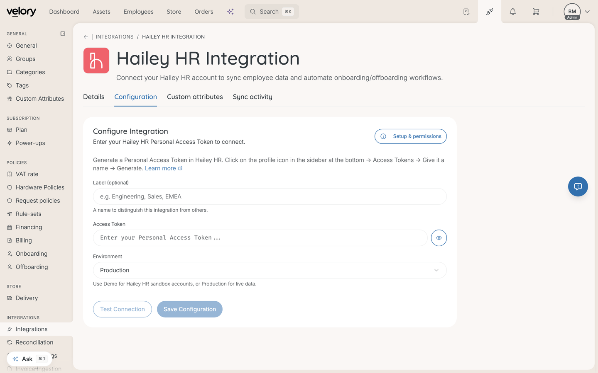Click Test Connection button

(x=123, y=309)
